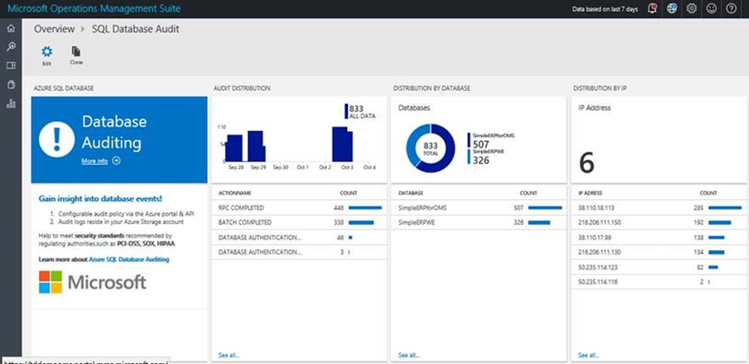The height and width of the screenshot is (364, 749).
Task: Click the IP Address count tile showing 6
Action: tap(659, 140)
